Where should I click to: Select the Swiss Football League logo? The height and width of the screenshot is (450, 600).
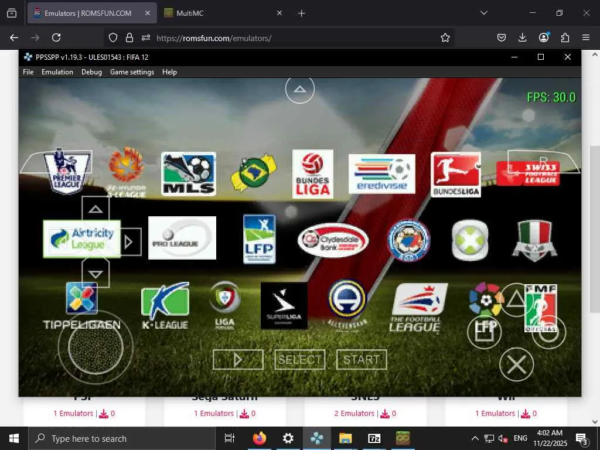(528, 173)
